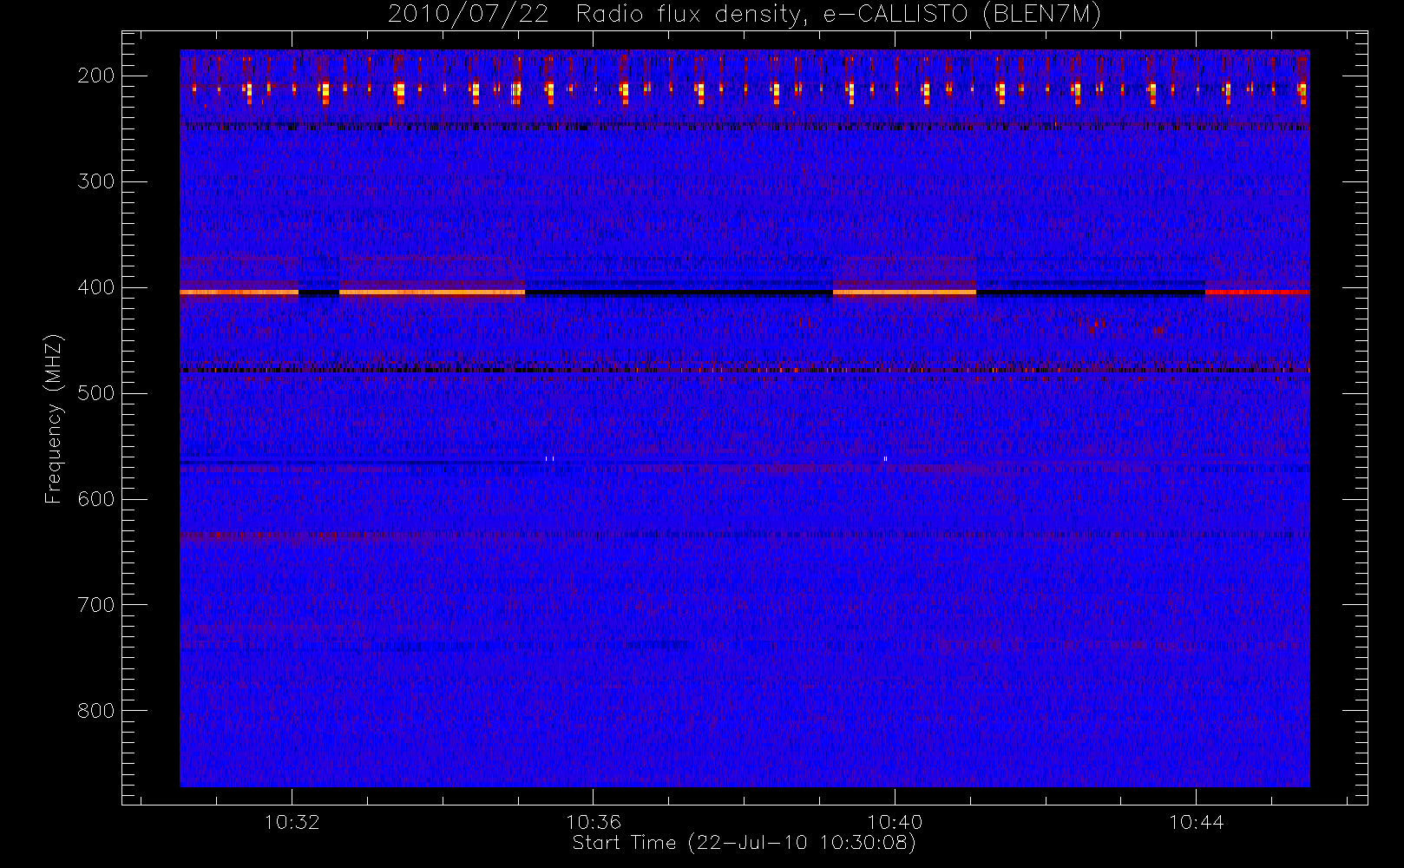The height and width of the screenshot is (868, 1404).
Task: Click the '700' frequency tick label
Action: click(x=96, y=605)
